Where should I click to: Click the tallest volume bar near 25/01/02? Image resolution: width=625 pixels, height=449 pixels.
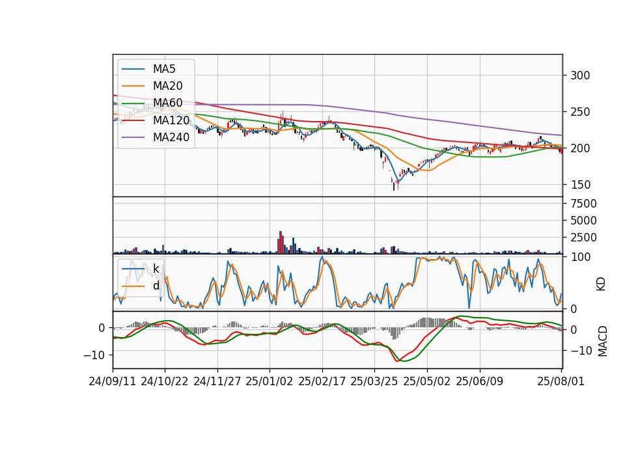[x=280, y=242]
